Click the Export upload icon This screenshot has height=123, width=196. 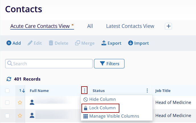coord(104,43)
